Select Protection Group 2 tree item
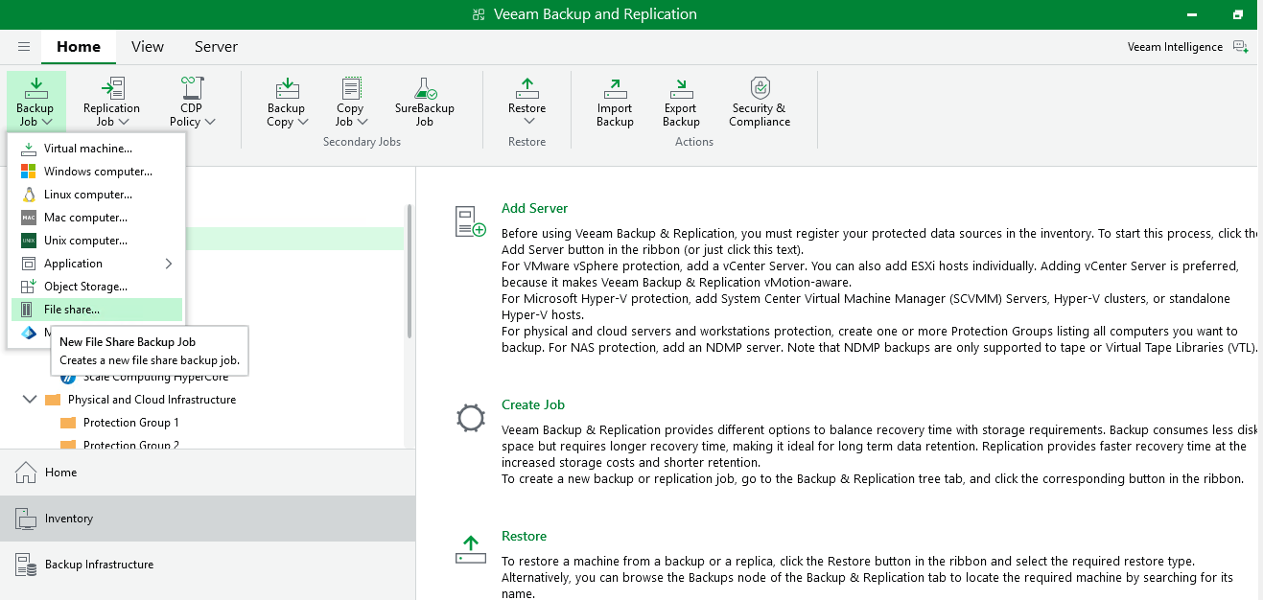This screenshot has height=600, width=1263. (131, 445)
